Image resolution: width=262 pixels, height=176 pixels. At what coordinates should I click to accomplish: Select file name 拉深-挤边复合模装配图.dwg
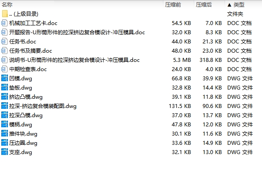pyautogui.click(x=43, y=106)
